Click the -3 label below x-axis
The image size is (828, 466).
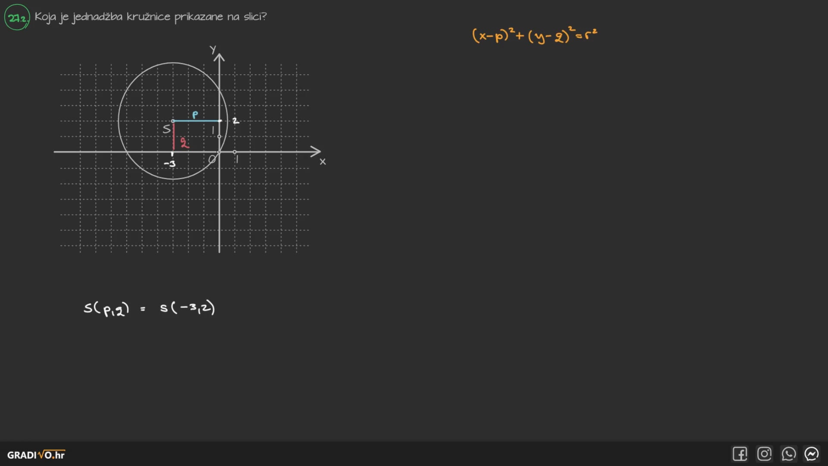pos(170,164)
